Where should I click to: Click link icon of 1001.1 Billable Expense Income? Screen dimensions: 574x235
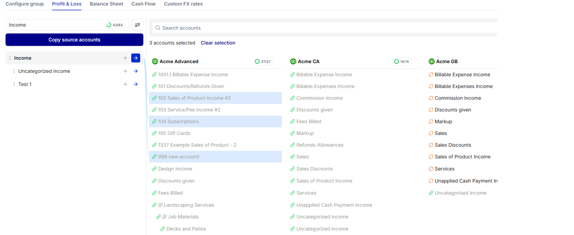pyautogui.click(x=154, y=75)
